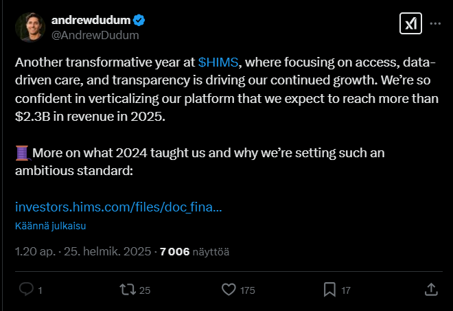The height and width of the screenshot is (311, 453).
Task: Click the bookmark count 17
Action: coord(346,290)
